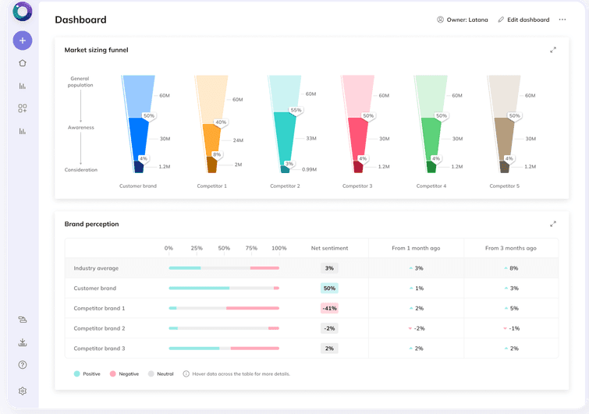This screenshot has width=589, height=414.
Task: Click the 0.99M value of Competitor 2
Action: 309,170
